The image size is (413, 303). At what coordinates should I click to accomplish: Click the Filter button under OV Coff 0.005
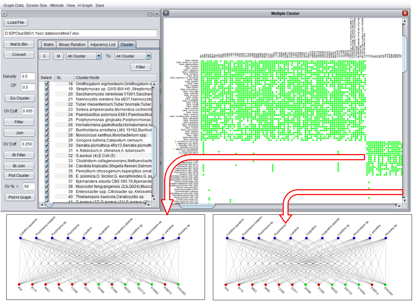(x=19, y=122)
